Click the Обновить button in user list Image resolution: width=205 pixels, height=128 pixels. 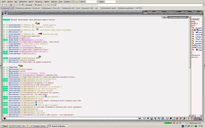195,19
